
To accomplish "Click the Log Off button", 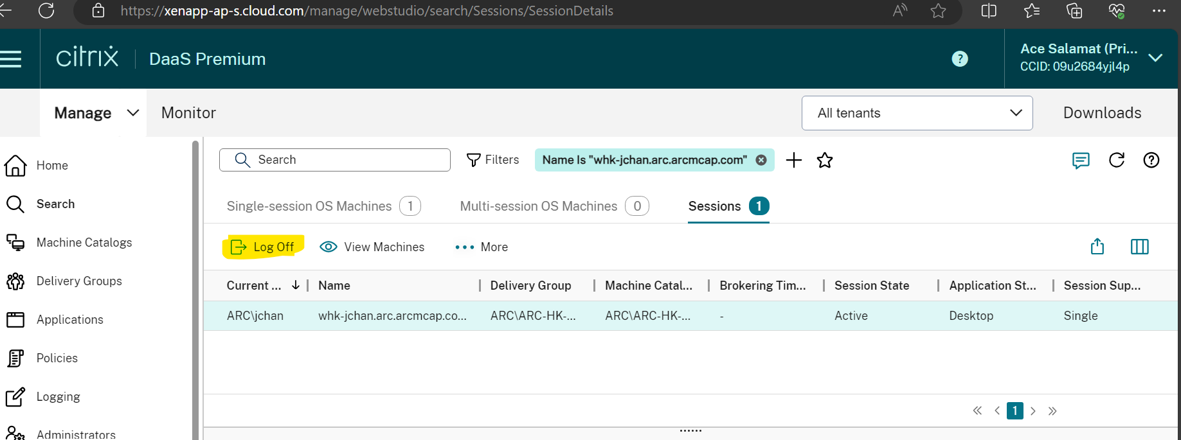I will point(263,247).
